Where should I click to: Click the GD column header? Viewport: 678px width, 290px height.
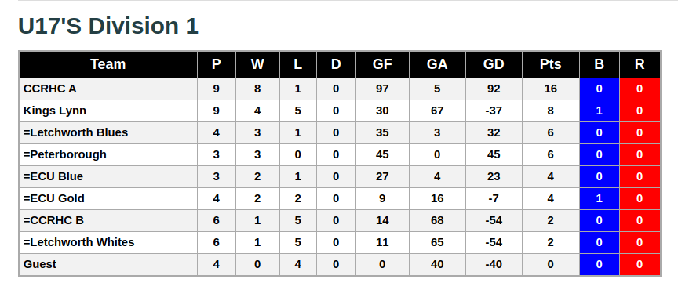click(x=494, y=64)
